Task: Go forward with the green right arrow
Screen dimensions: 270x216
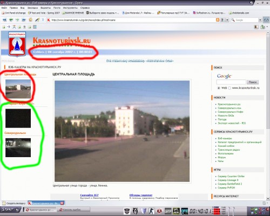Action: [17, 20]
